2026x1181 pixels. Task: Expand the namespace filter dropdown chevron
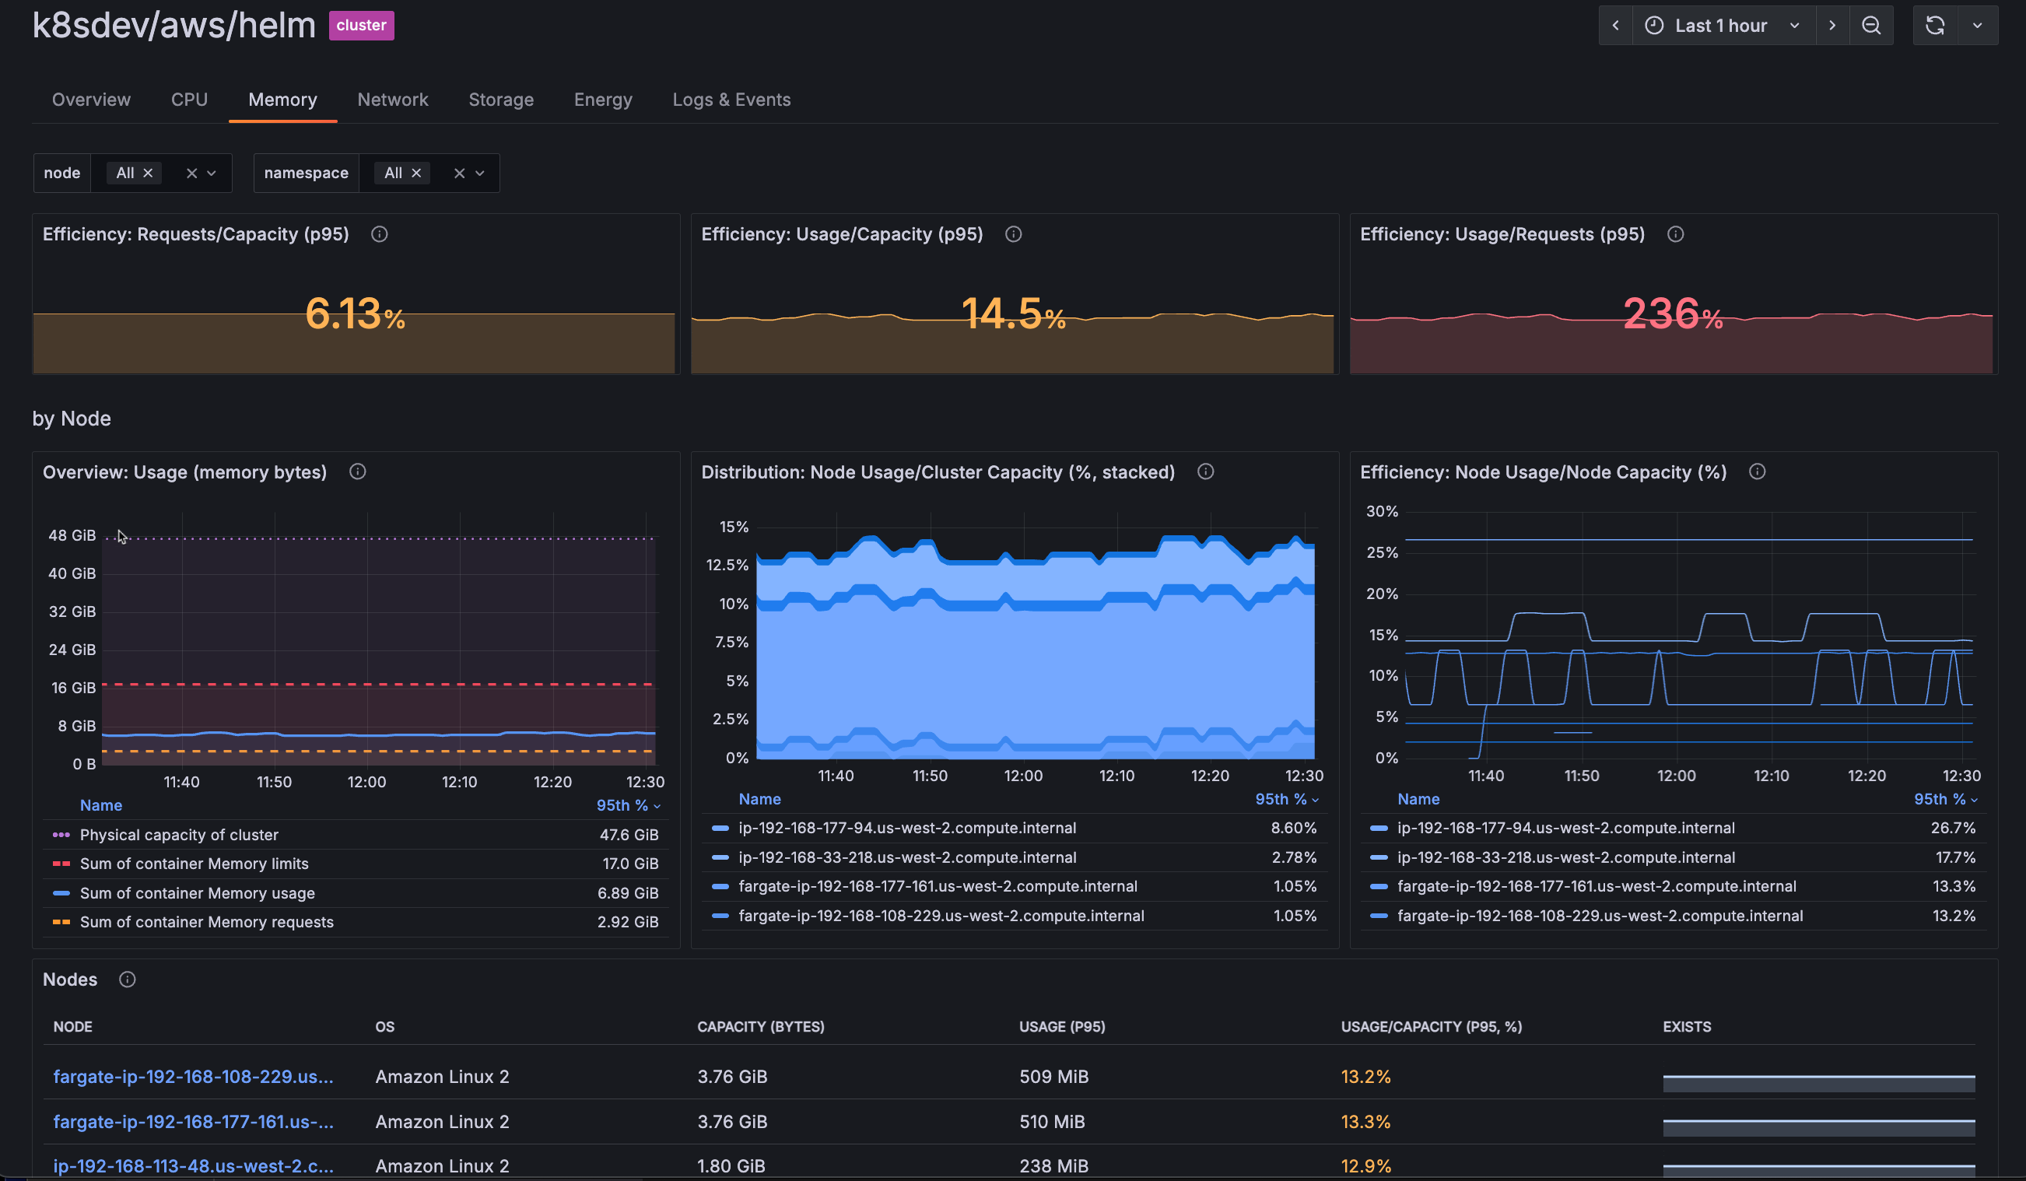[480, 173]
